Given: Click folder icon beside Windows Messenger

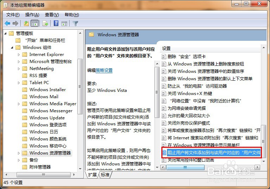Looking at the screenshot, I should click(x=25, y=111).
